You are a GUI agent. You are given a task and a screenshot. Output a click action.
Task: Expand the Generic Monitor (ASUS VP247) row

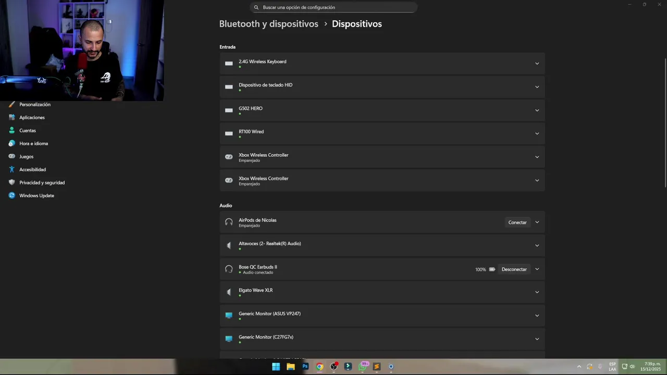pyautogui.click(x=537, y=316)
